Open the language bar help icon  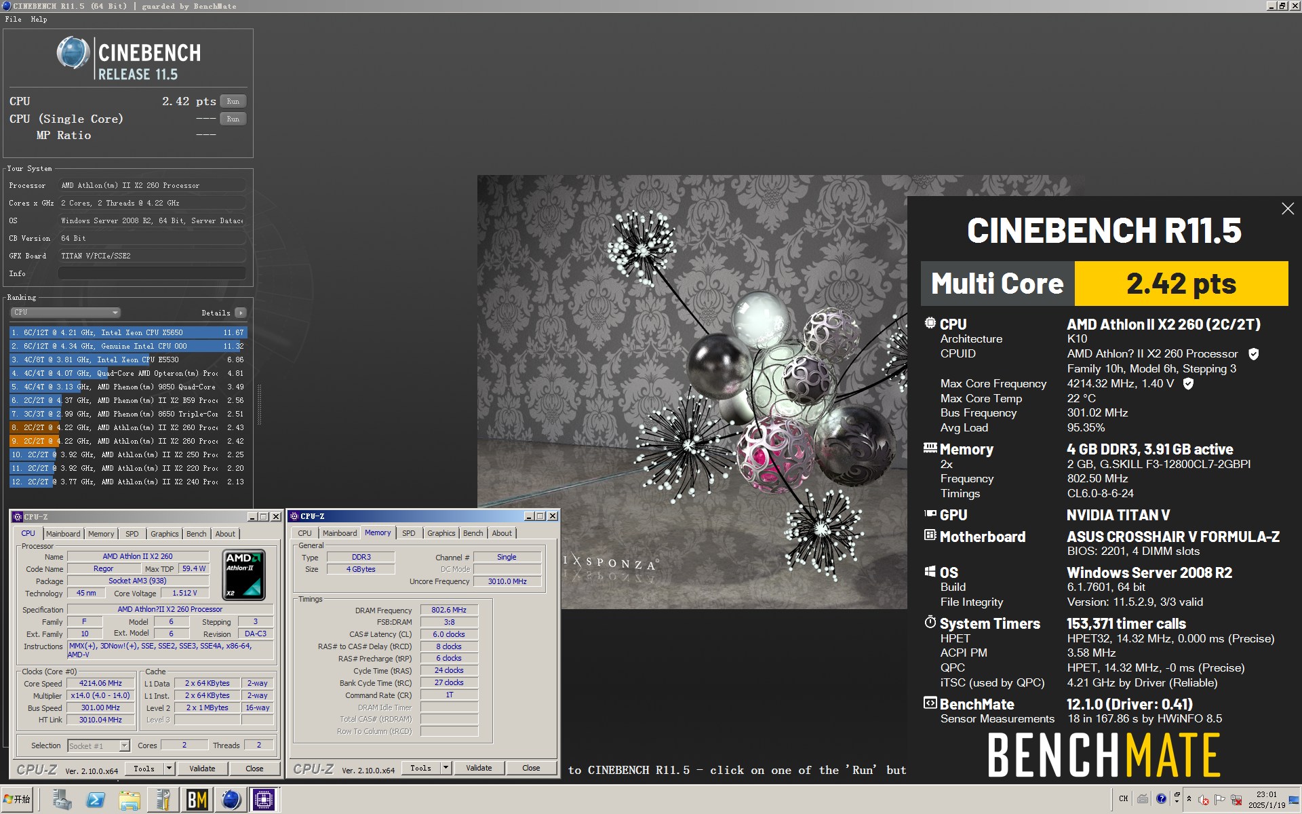1161,798
